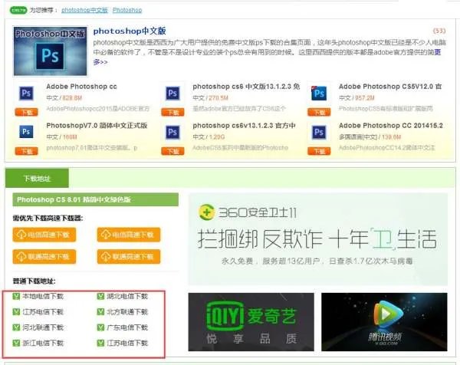Click the green icon beside 北方联通下载

[100, 311]
